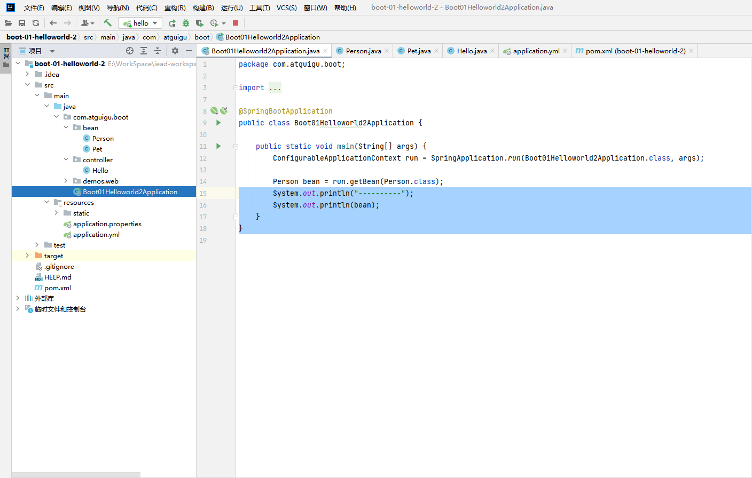Stop the running application
This screenshot has height=478, width=752.
(x=236, y=23)
